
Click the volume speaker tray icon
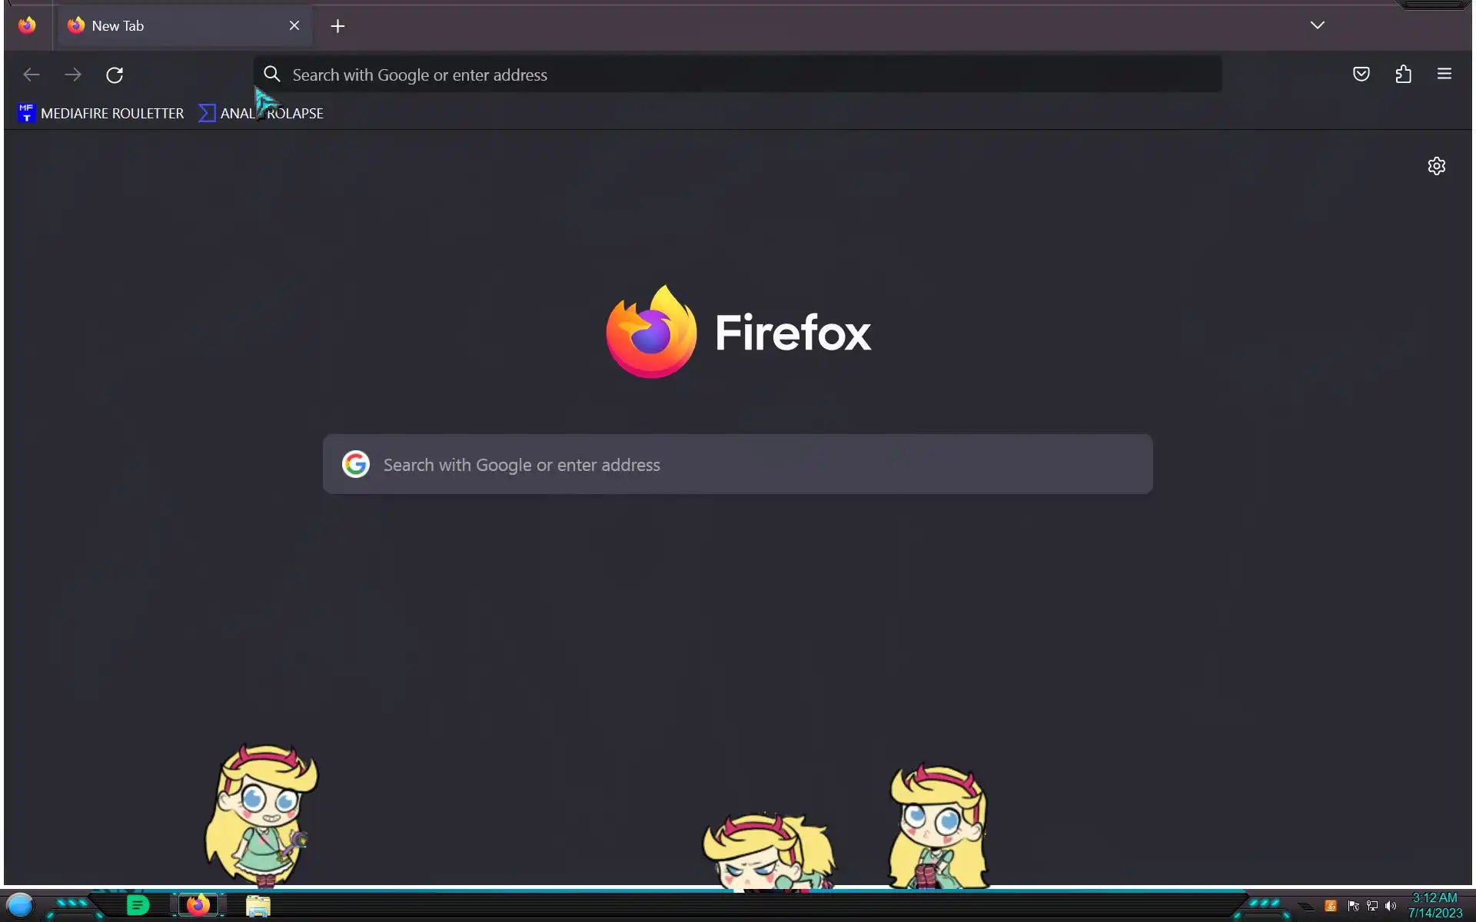[1390, 906]
